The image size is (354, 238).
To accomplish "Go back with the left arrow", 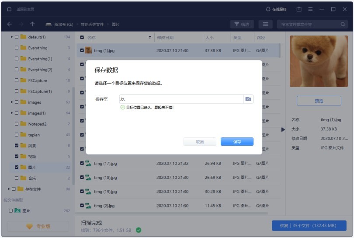I will tap(10, 24).
